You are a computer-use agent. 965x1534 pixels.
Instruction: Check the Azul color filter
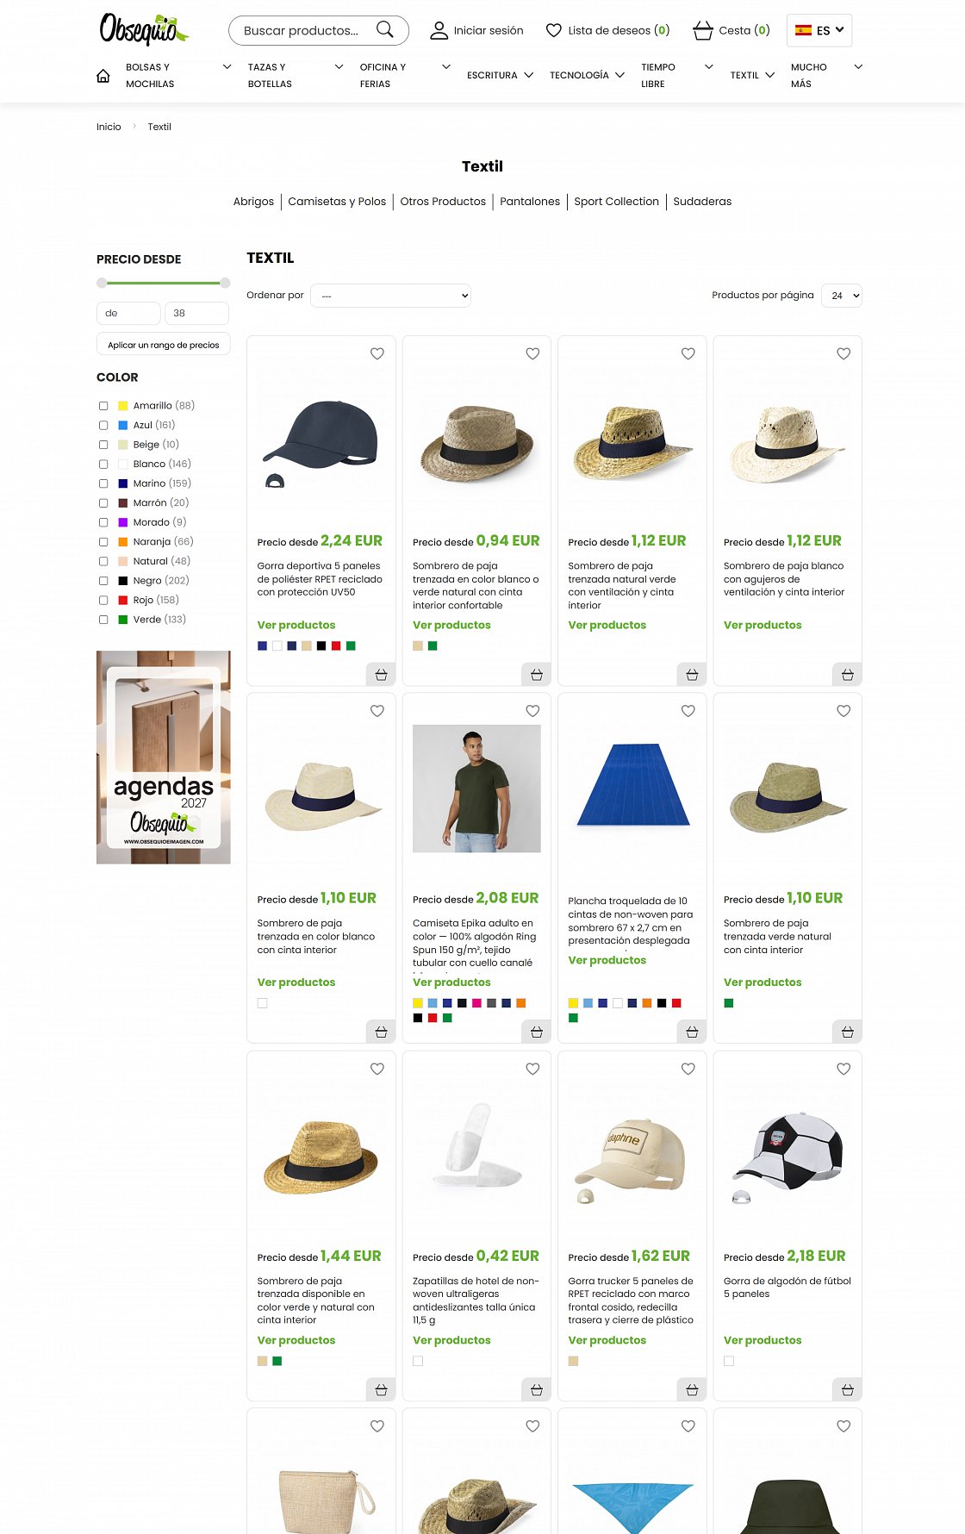103,426
